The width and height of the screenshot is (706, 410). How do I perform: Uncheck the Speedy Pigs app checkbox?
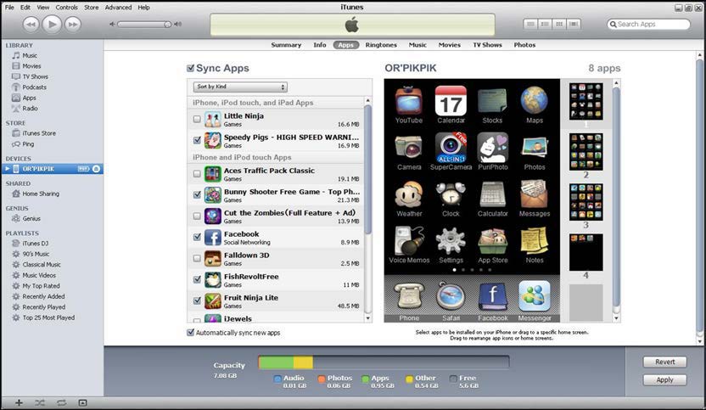click(197, 141)
